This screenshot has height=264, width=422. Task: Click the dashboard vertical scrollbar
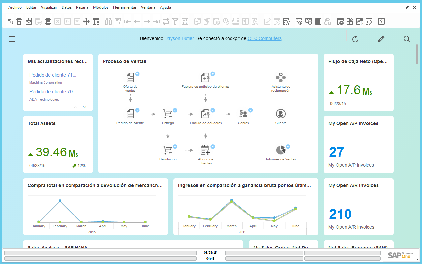[417, 54]
